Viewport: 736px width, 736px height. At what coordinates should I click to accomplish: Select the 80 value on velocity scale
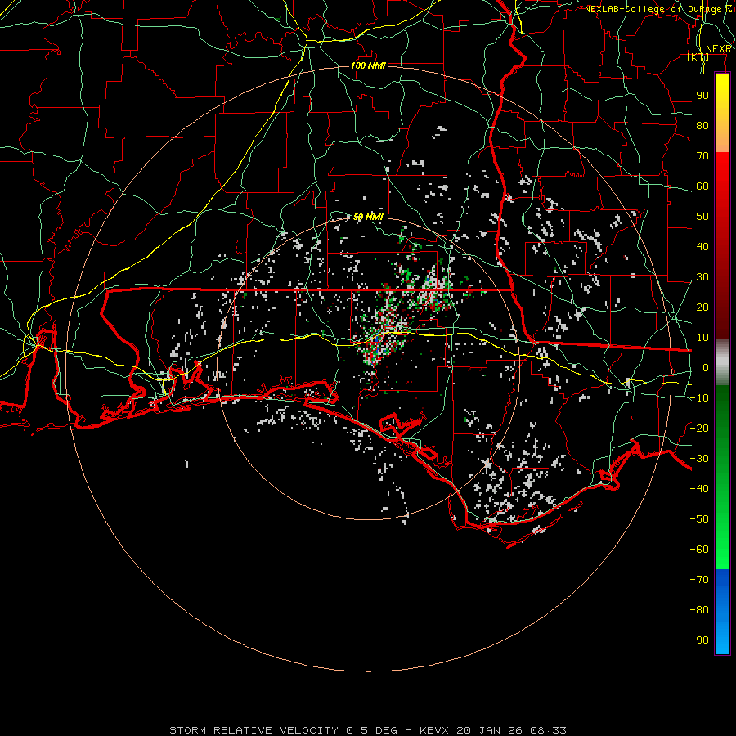click(x=702, y=125)
